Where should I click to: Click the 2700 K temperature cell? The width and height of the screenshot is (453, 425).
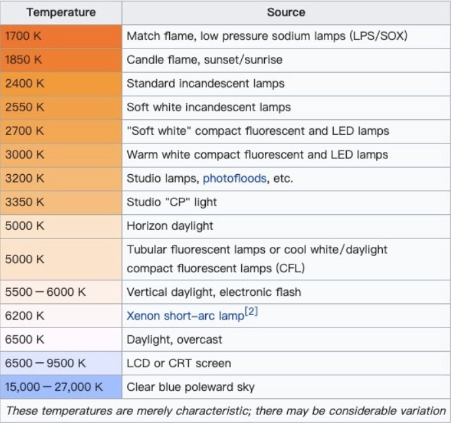coord(60,131)
